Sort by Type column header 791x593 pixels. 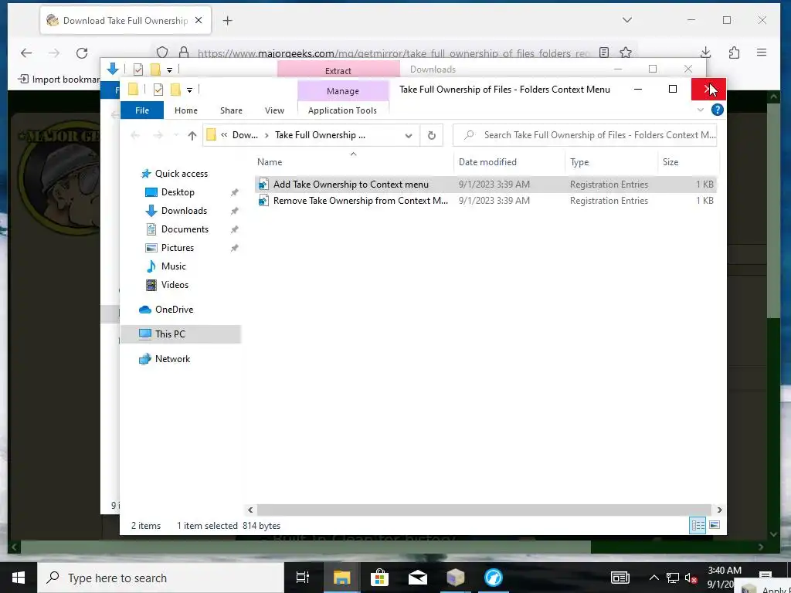579,162
